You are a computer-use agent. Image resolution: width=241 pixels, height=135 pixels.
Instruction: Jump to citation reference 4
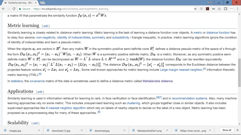(x=204, y=69)
